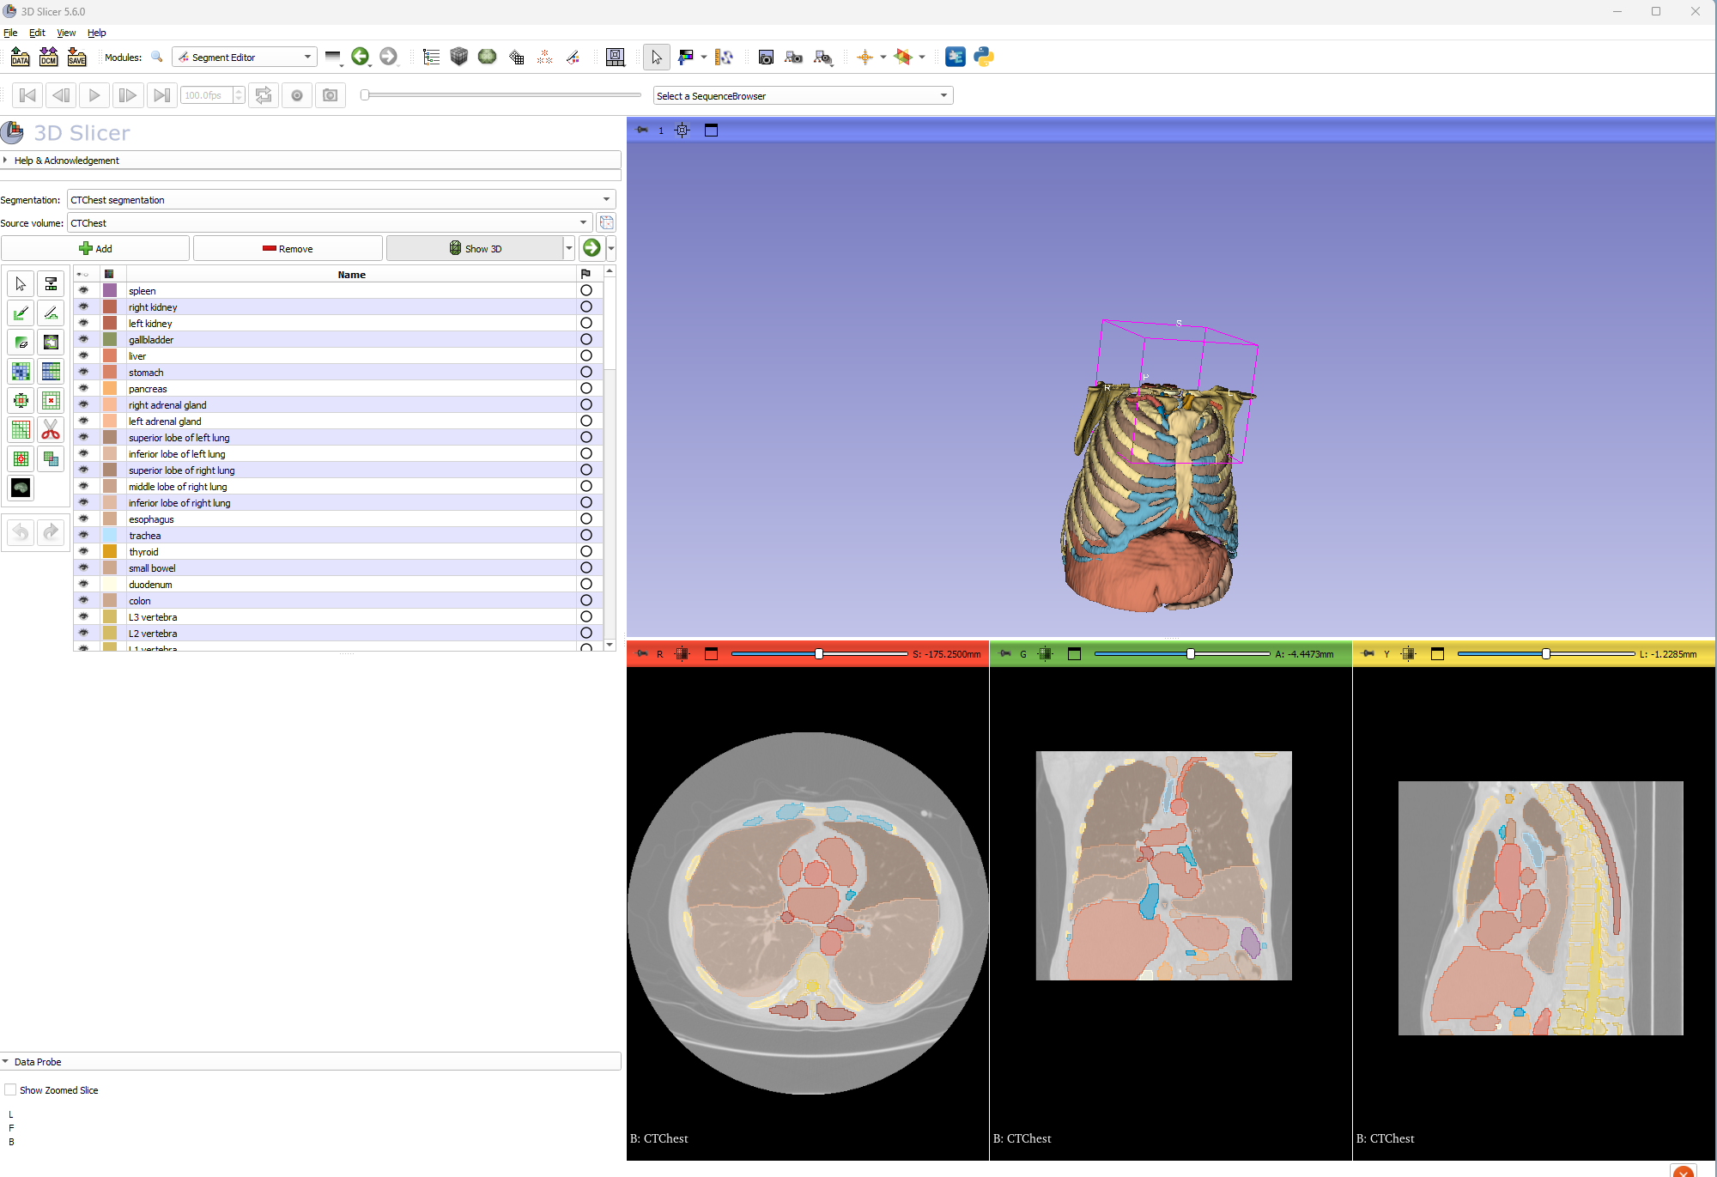The image size is (1717, 1177).
Task: Open the Modules Segment Editor dropdown
Action: (x=245, y=58)
